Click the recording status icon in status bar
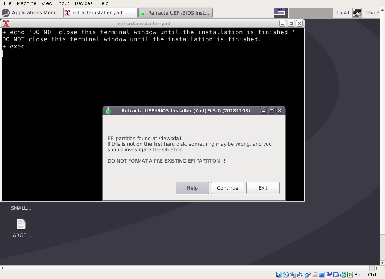 tap(329, 275)
